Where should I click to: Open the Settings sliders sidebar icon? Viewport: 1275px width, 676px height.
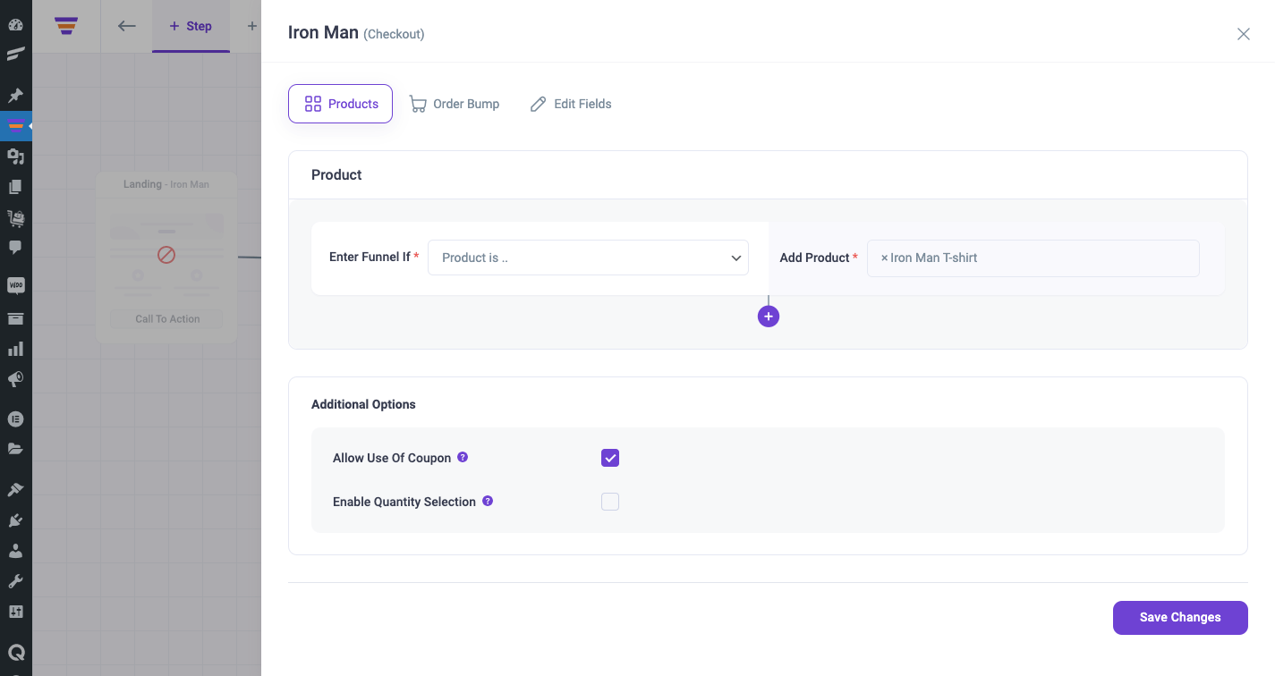[15, 612]
